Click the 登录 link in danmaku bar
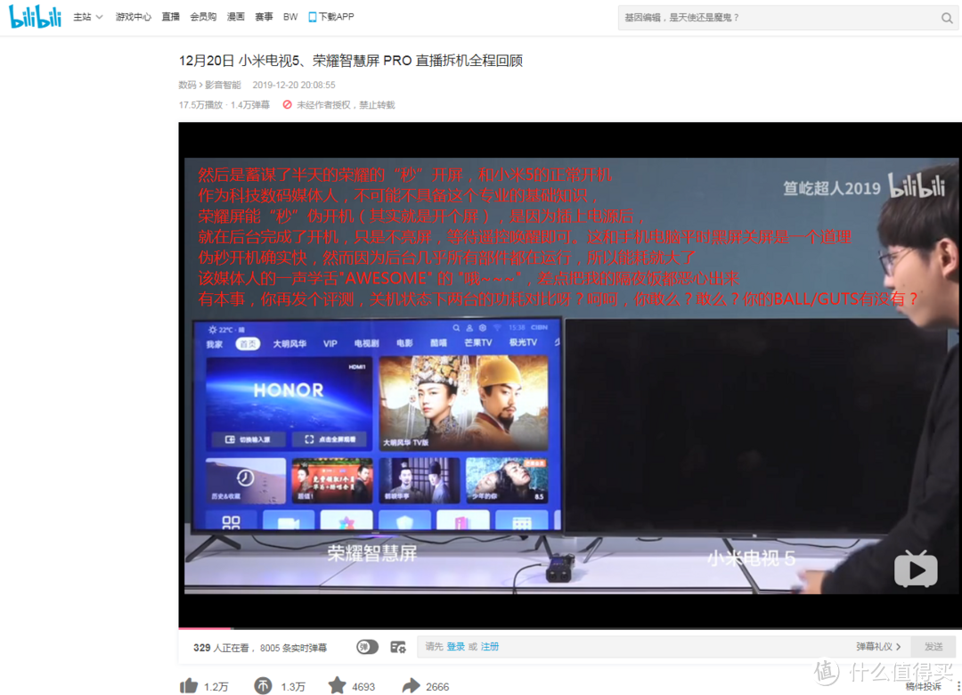 point(455,647)
